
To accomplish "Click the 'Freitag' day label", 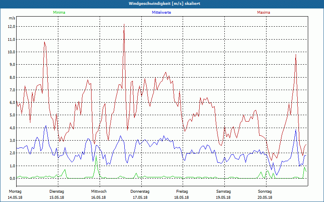I will (182, 191).
